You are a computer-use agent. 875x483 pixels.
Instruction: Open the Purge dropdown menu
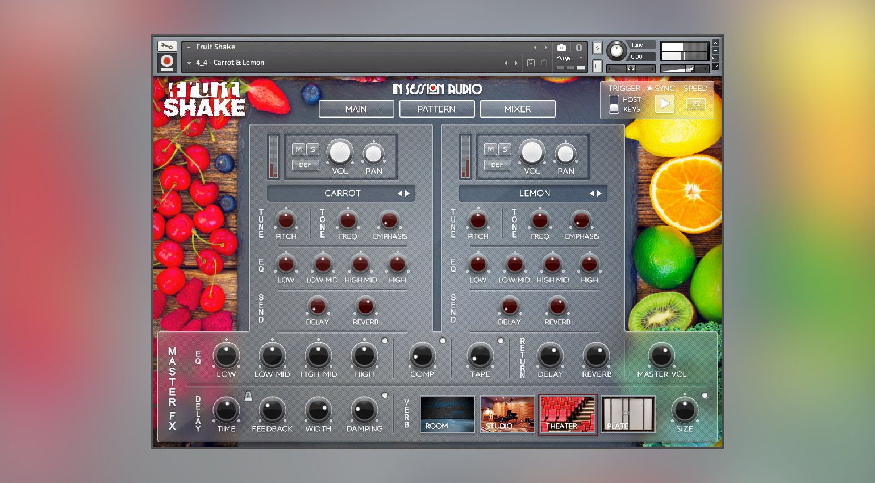point(569,58)
